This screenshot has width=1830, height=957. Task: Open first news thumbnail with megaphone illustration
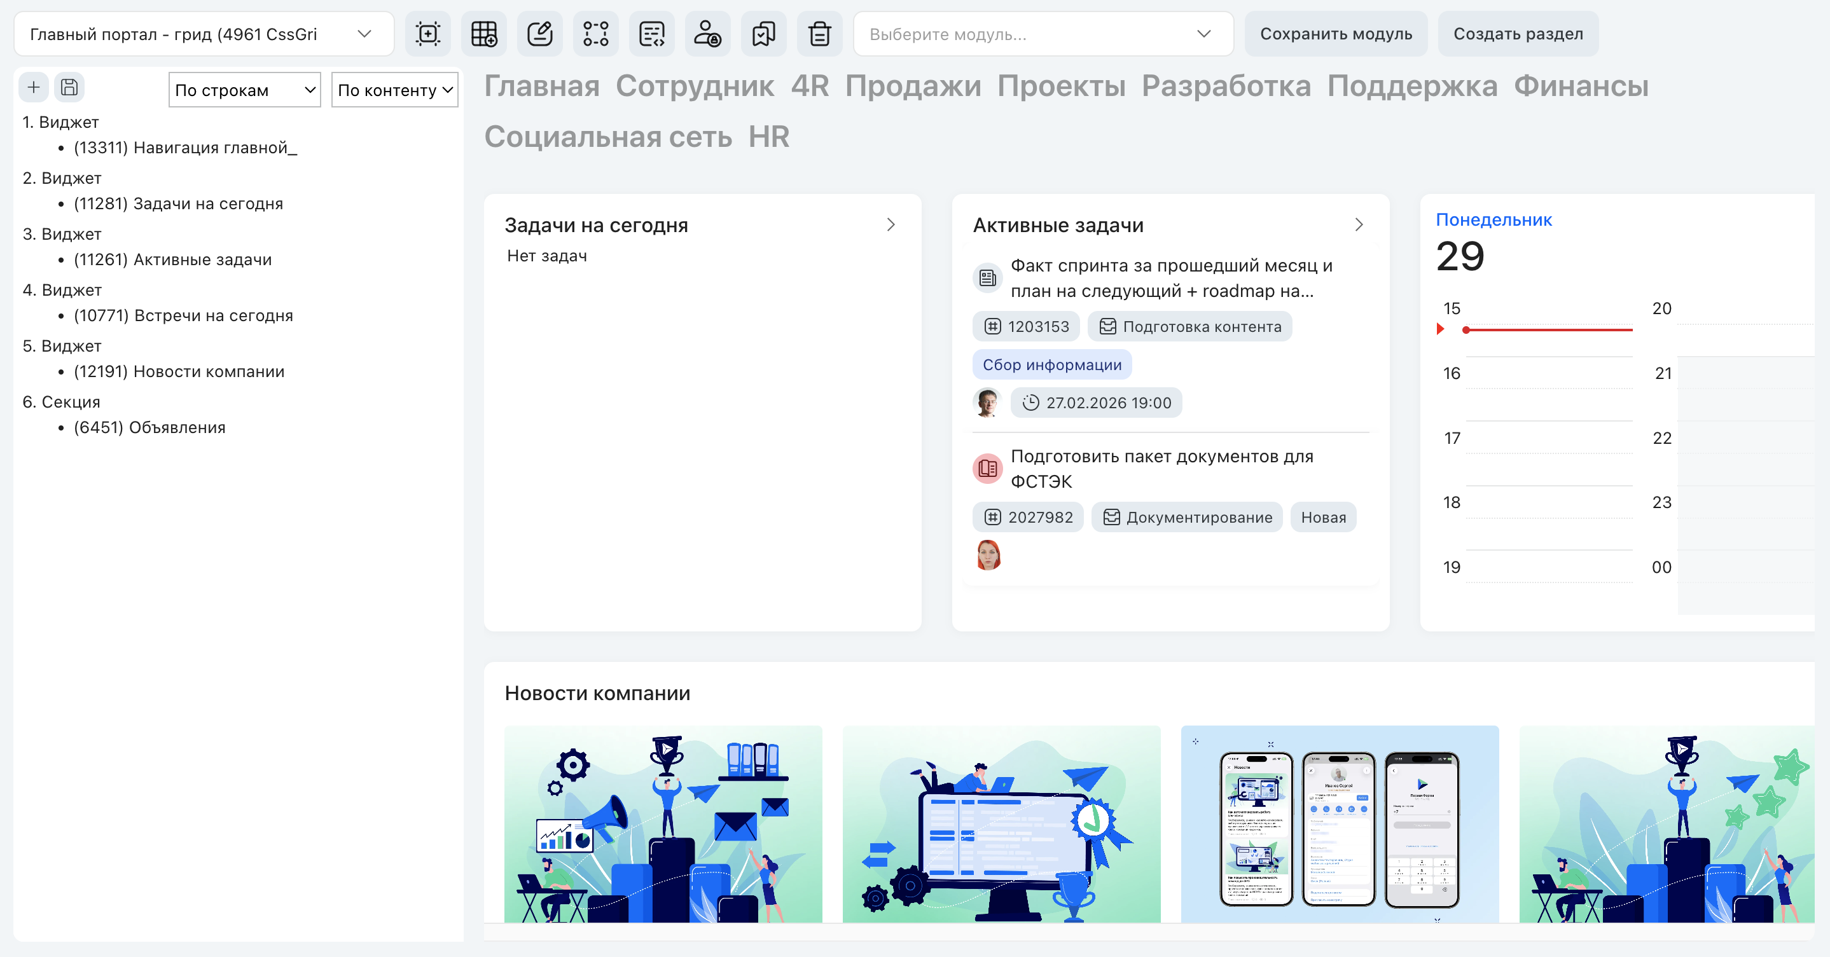point(663,823)
